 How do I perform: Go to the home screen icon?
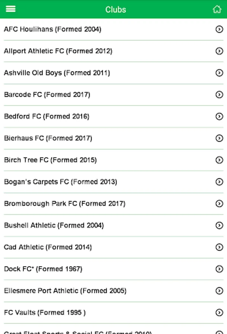coord(217,9)
